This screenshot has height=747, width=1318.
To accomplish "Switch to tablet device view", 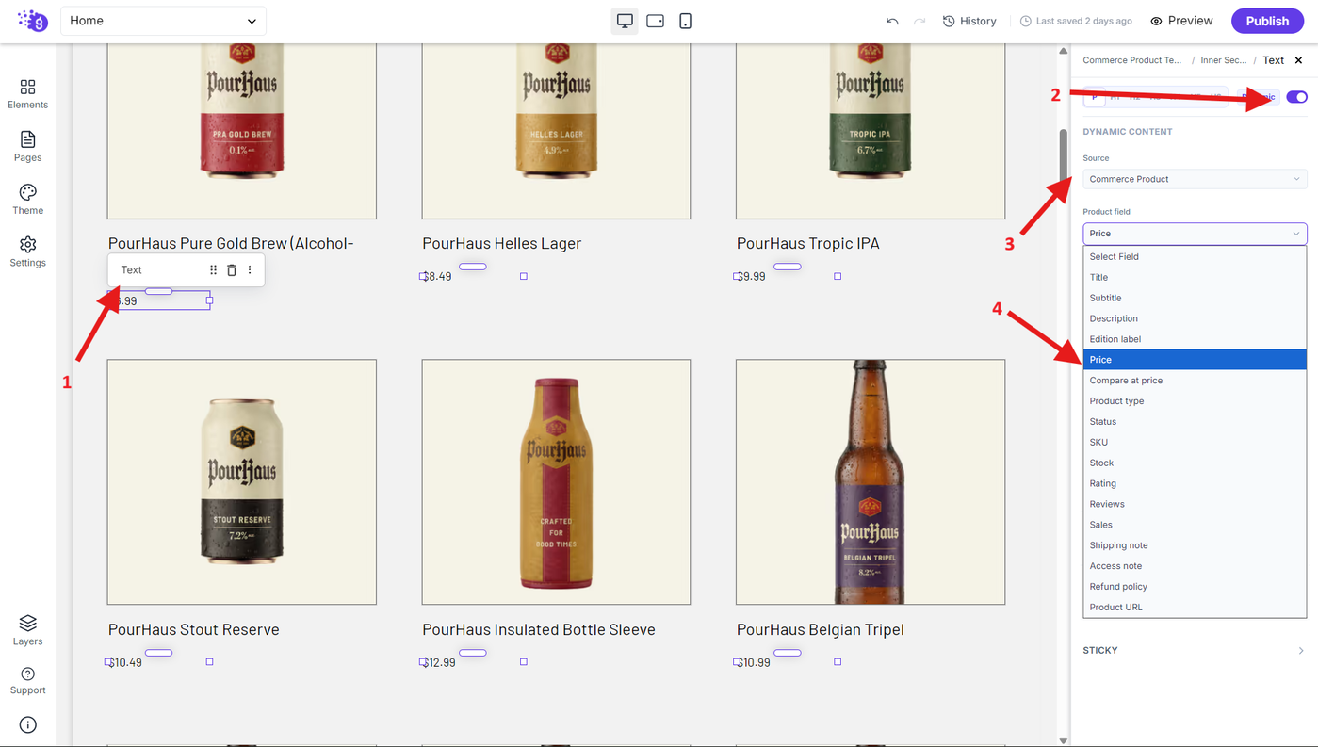I will [x=655, y=21].
